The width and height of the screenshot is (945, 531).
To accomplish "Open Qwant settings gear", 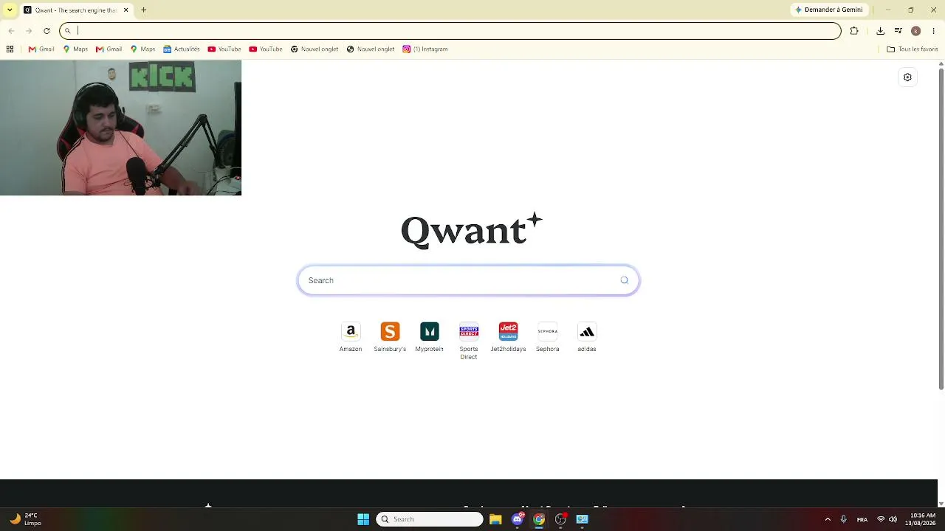I will 907,77.
